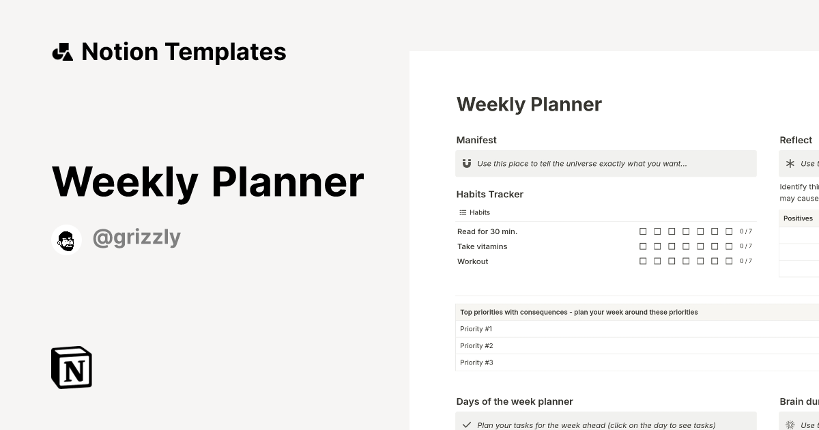Select the Priority #3 table cell
This screenshot has width=819, height=430.
pyautogui.click(x=476, y=362)
